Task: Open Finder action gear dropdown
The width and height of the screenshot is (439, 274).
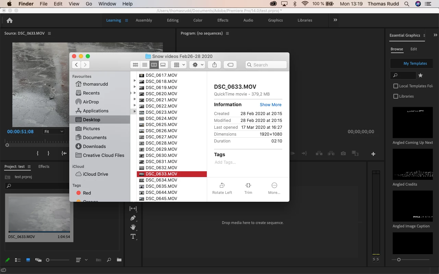Action: (198, 65)
